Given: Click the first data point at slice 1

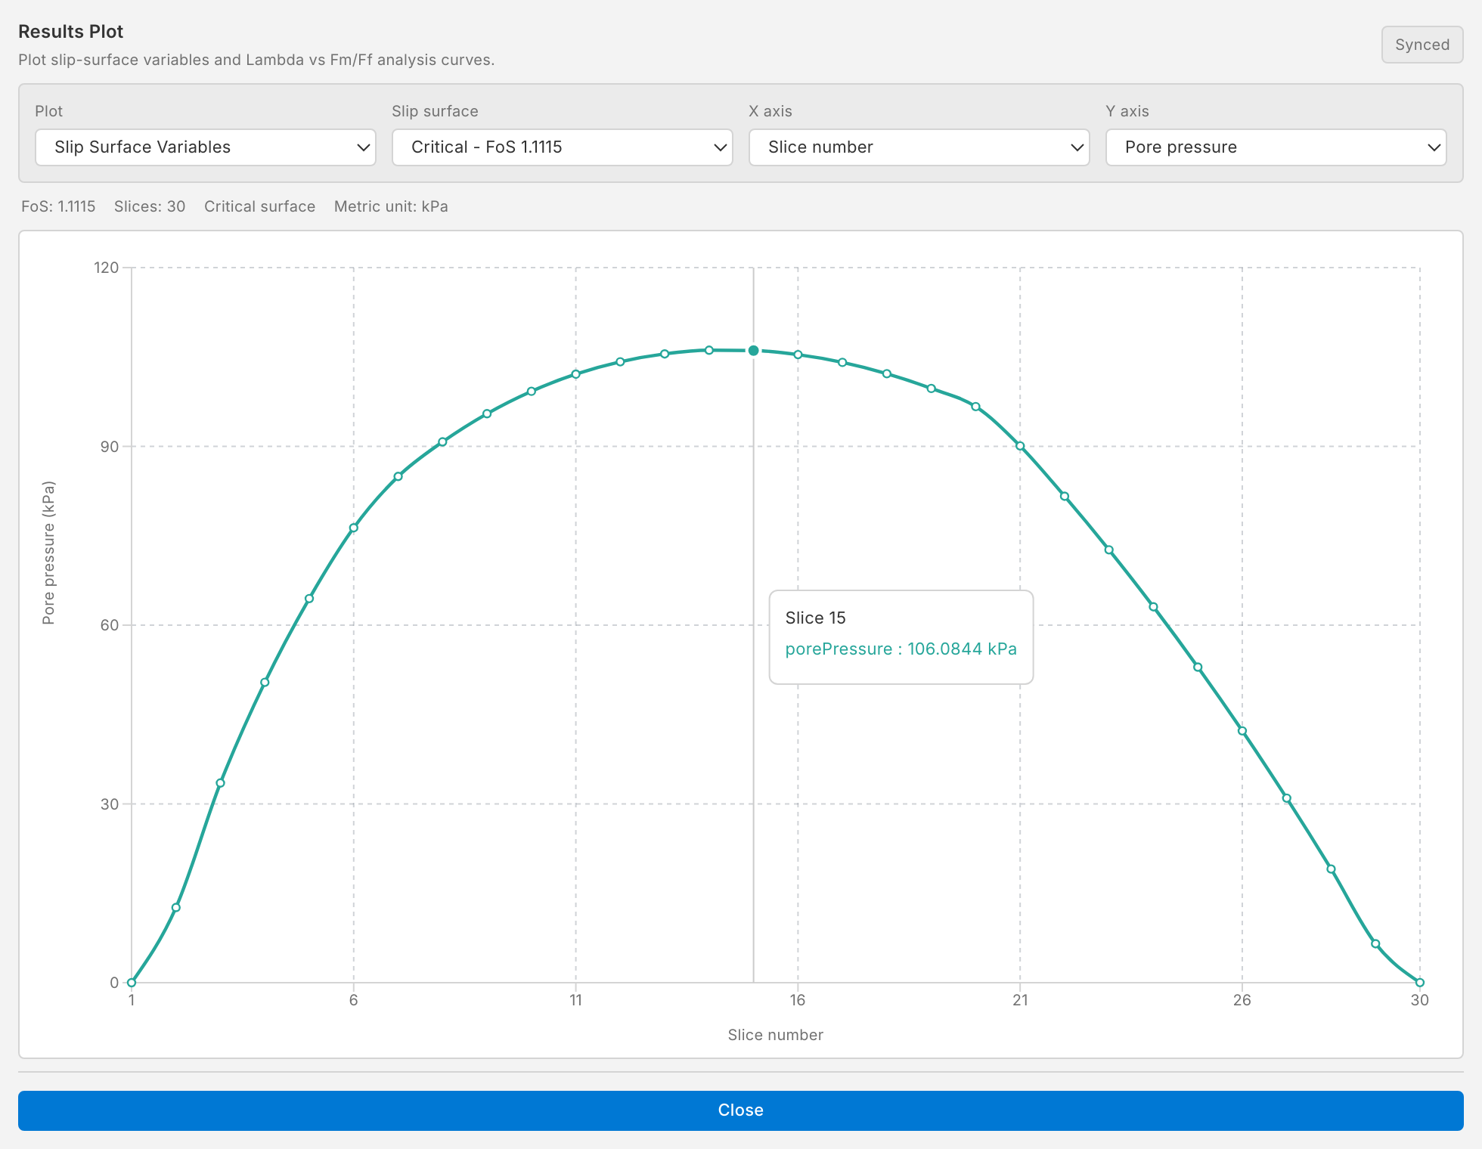Looking at the screenshot, I should (132, 983).
